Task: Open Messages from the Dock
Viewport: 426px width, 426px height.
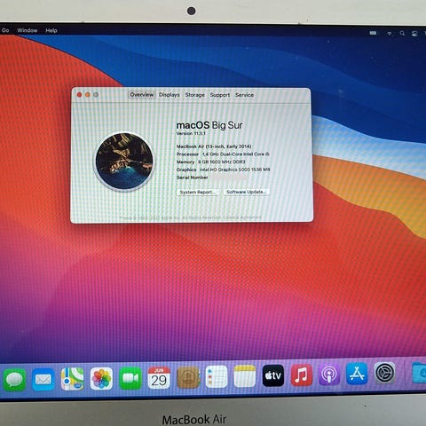Action: (x=14, y=379)
